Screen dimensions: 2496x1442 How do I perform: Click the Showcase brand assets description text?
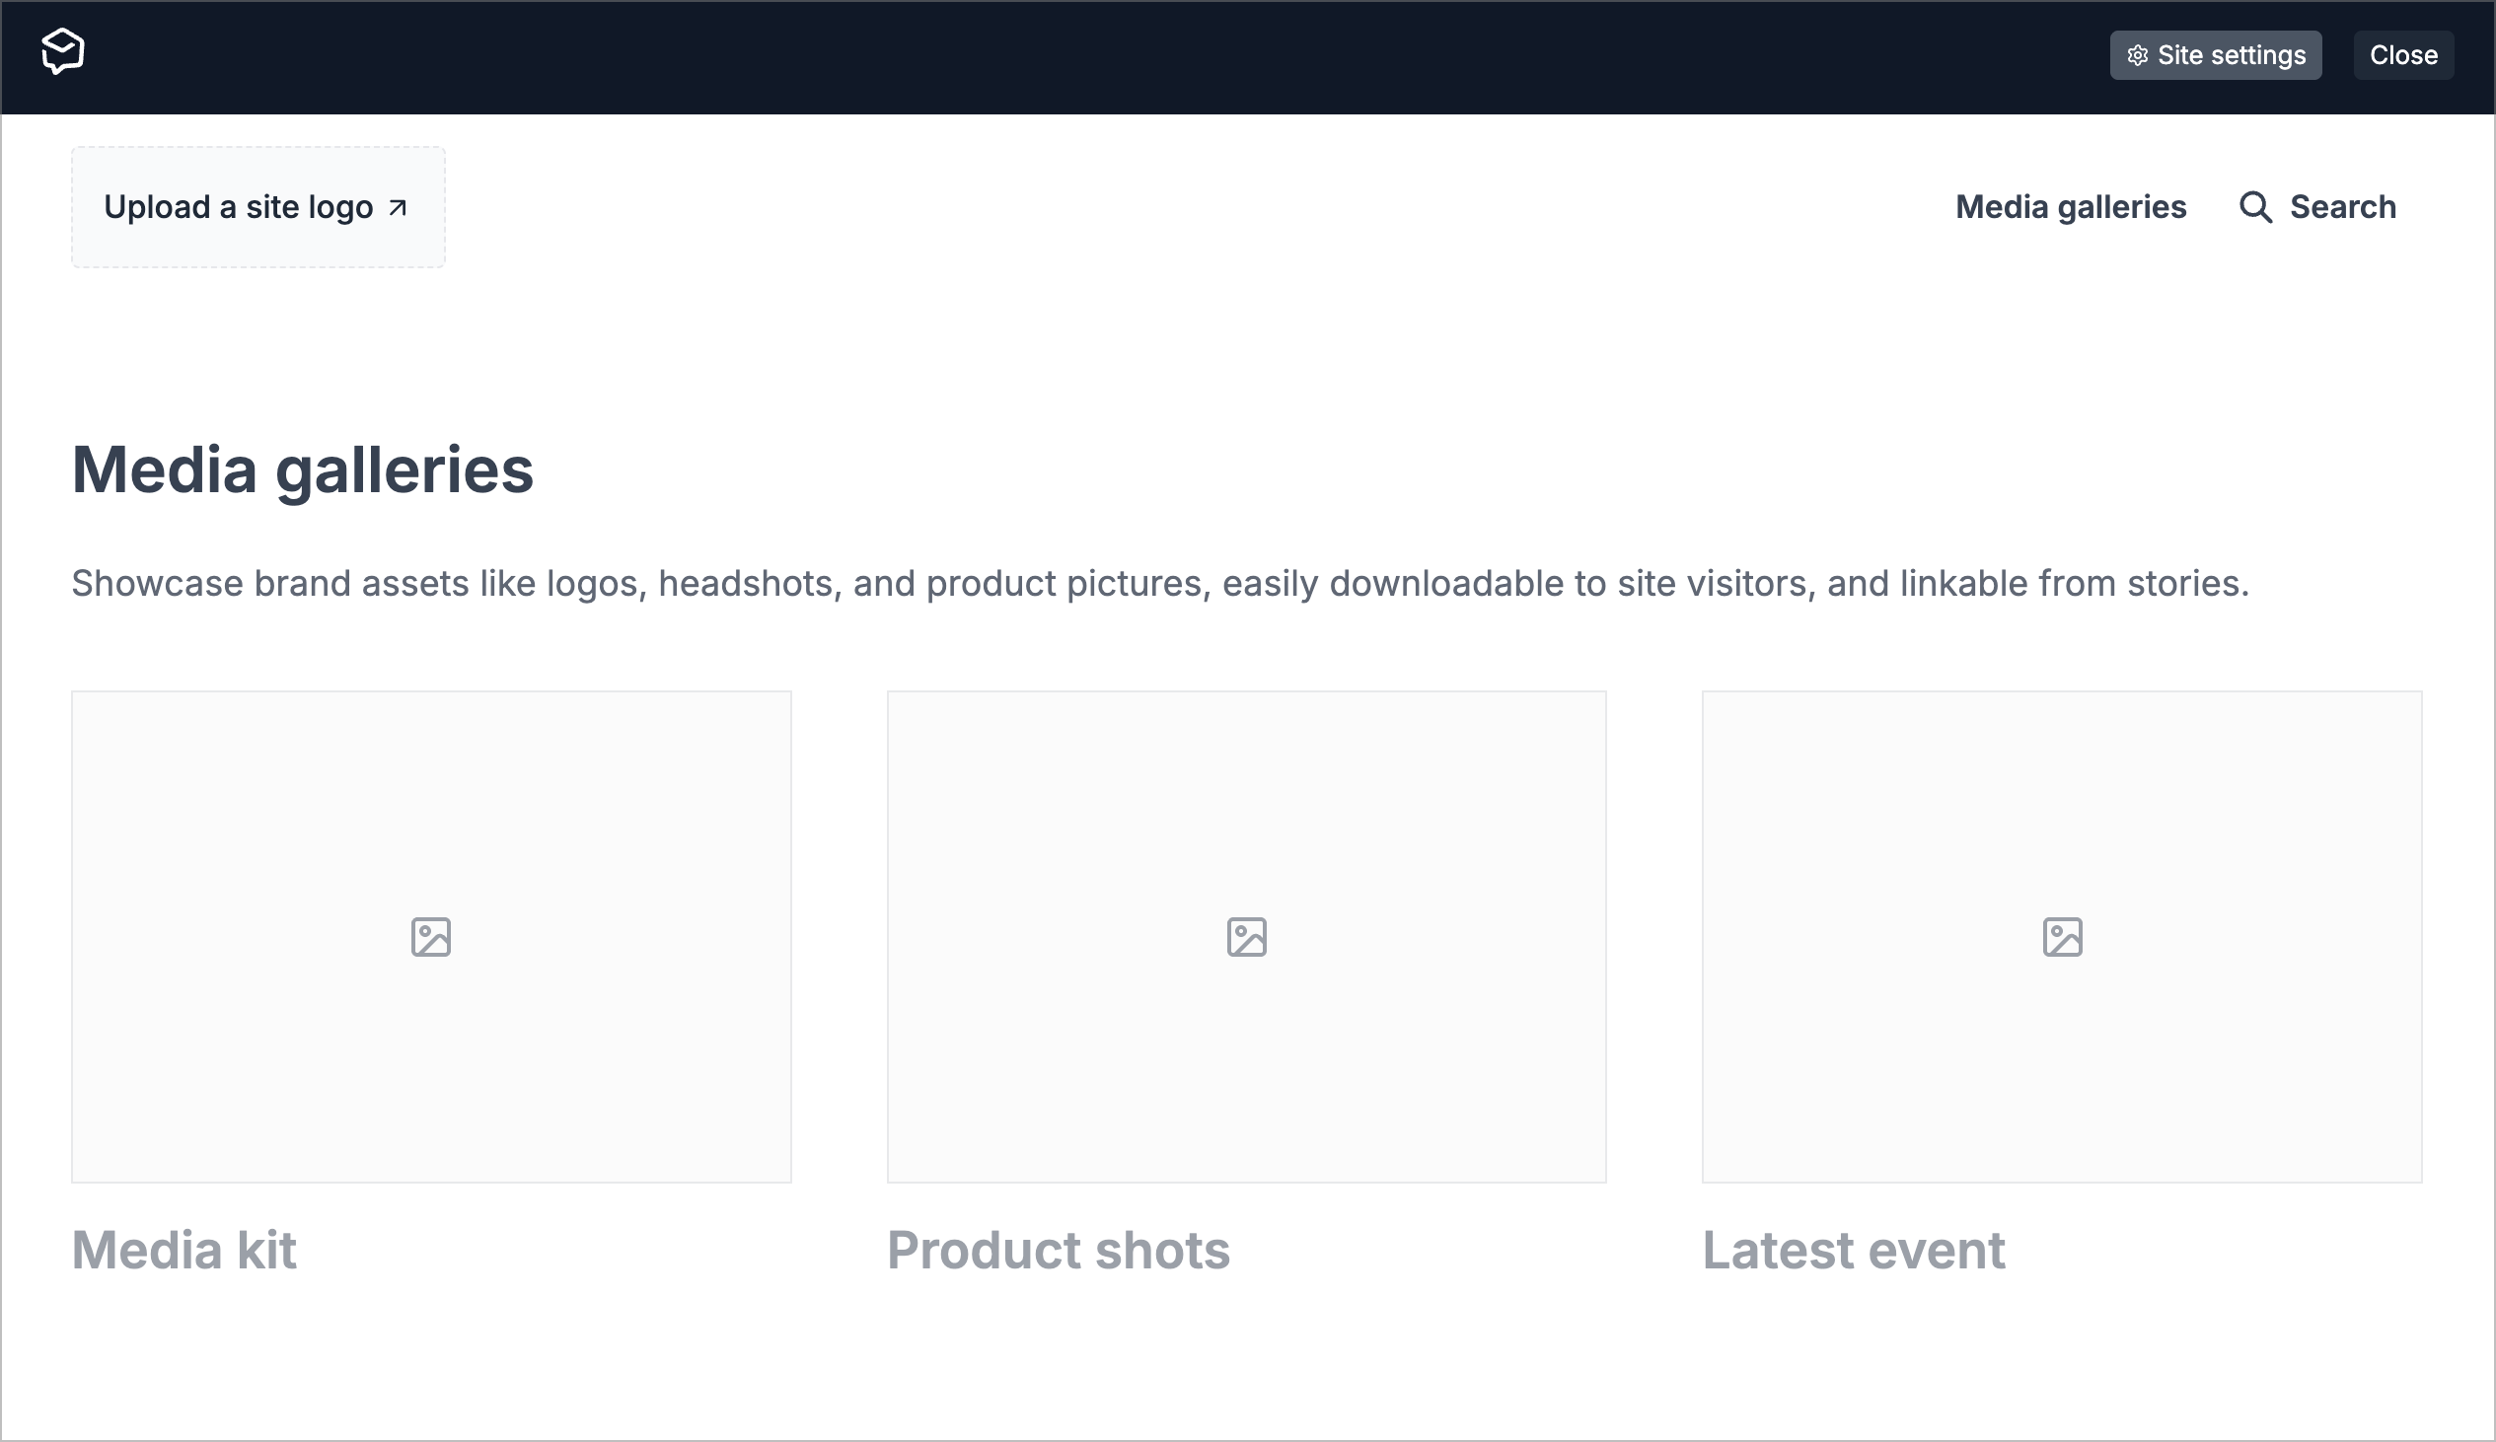tap(1159, 583)
